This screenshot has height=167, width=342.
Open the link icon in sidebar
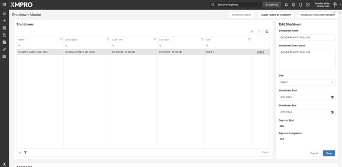pos(4,49)
